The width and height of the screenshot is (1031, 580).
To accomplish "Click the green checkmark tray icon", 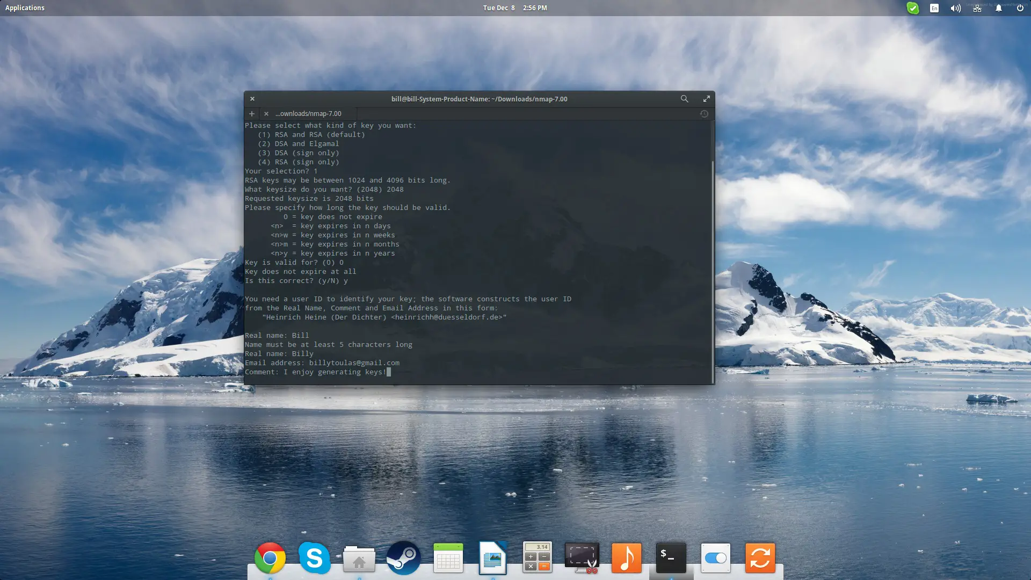I will point(912,8).
